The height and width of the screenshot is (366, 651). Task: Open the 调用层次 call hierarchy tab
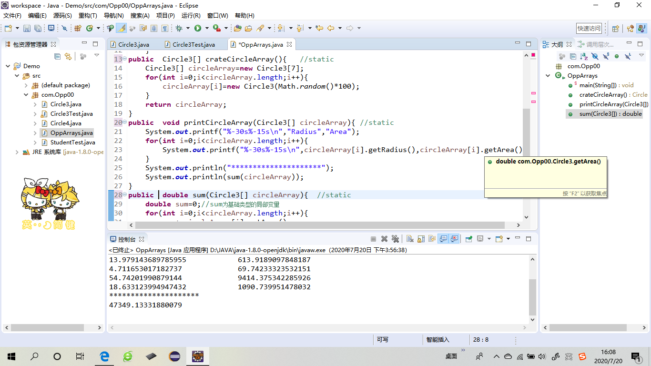[x=596, y=44]
